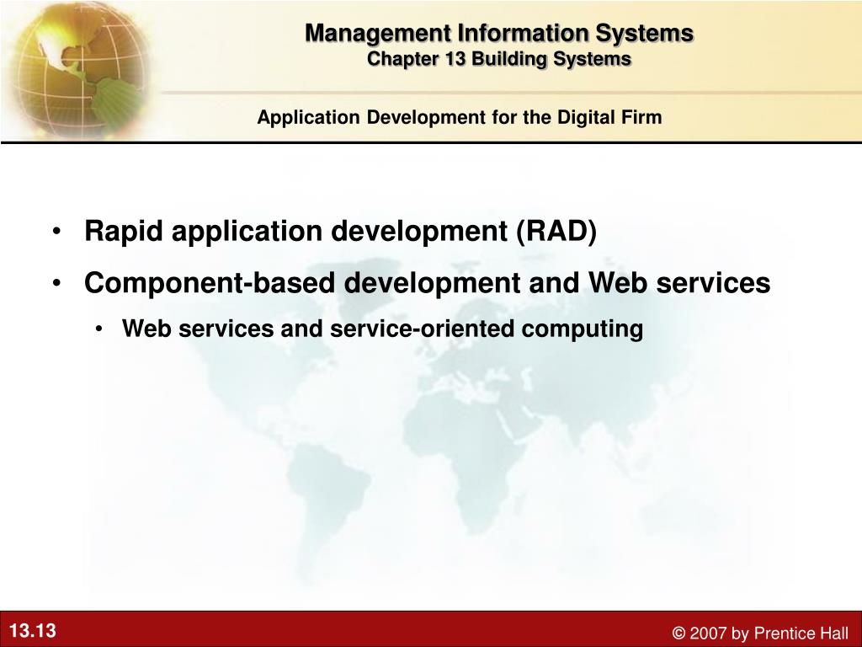This screenshot has width=862, height=647.
Task: Click the globe image in the header
Action: [x=77, y=69]
